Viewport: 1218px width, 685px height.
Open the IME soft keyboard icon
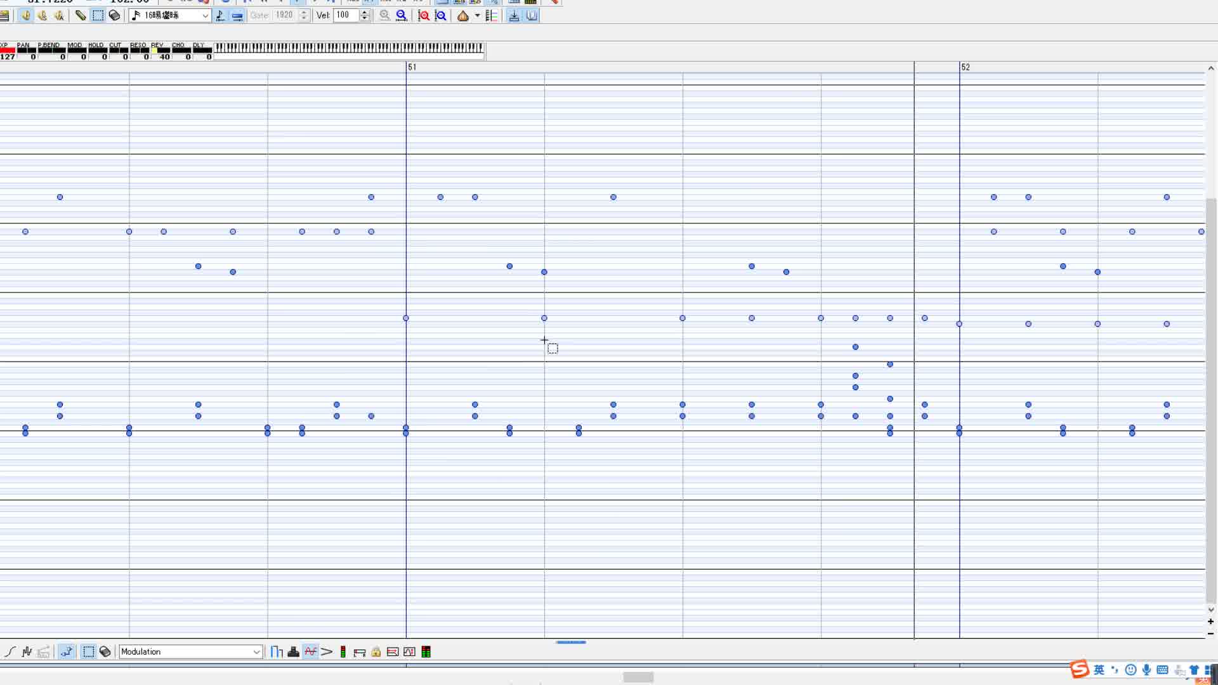1162,670
